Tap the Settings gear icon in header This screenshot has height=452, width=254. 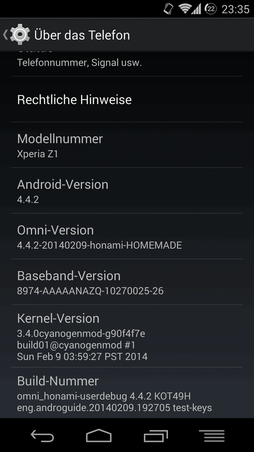coord(20,35)
